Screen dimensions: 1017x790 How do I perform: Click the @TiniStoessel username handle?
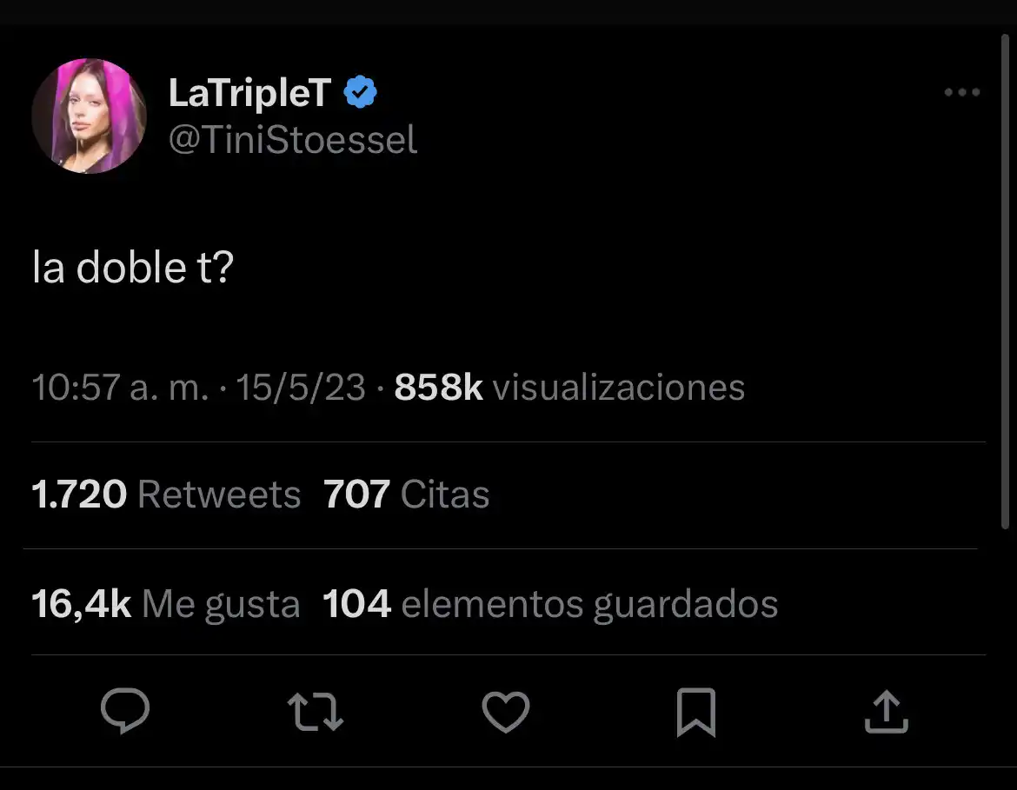coord(295,139)
